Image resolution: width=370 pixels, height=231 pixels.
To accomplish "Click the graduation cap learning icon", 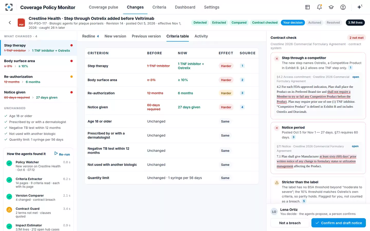I will pos(331,7).
